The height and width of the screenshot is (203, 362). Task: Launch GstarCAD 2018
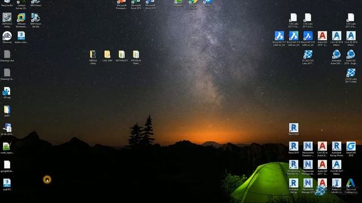(351, 149)
